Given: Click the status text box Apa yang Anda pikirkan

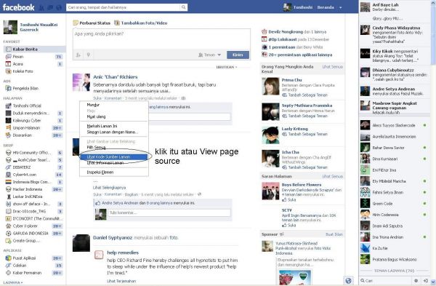Looking at the screenshot, I should 161,39.
